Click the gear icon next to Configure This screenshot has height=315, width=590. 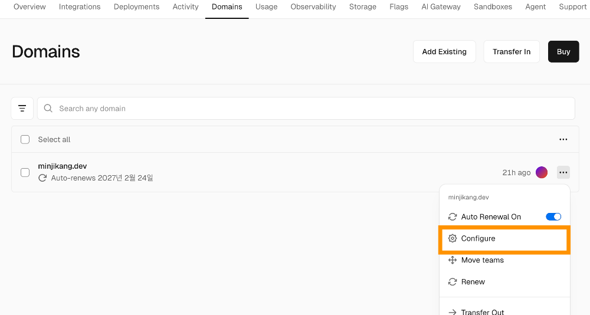pos(453,238)
